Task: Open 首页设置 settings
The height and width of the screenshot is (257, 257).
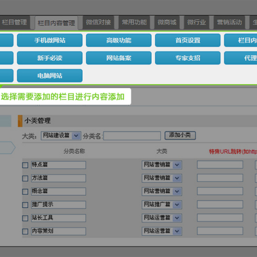Action: click(x=188, y=40)
